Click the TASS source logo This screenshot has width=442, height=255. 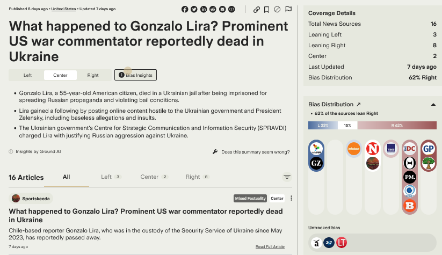[x=391, y=148]
